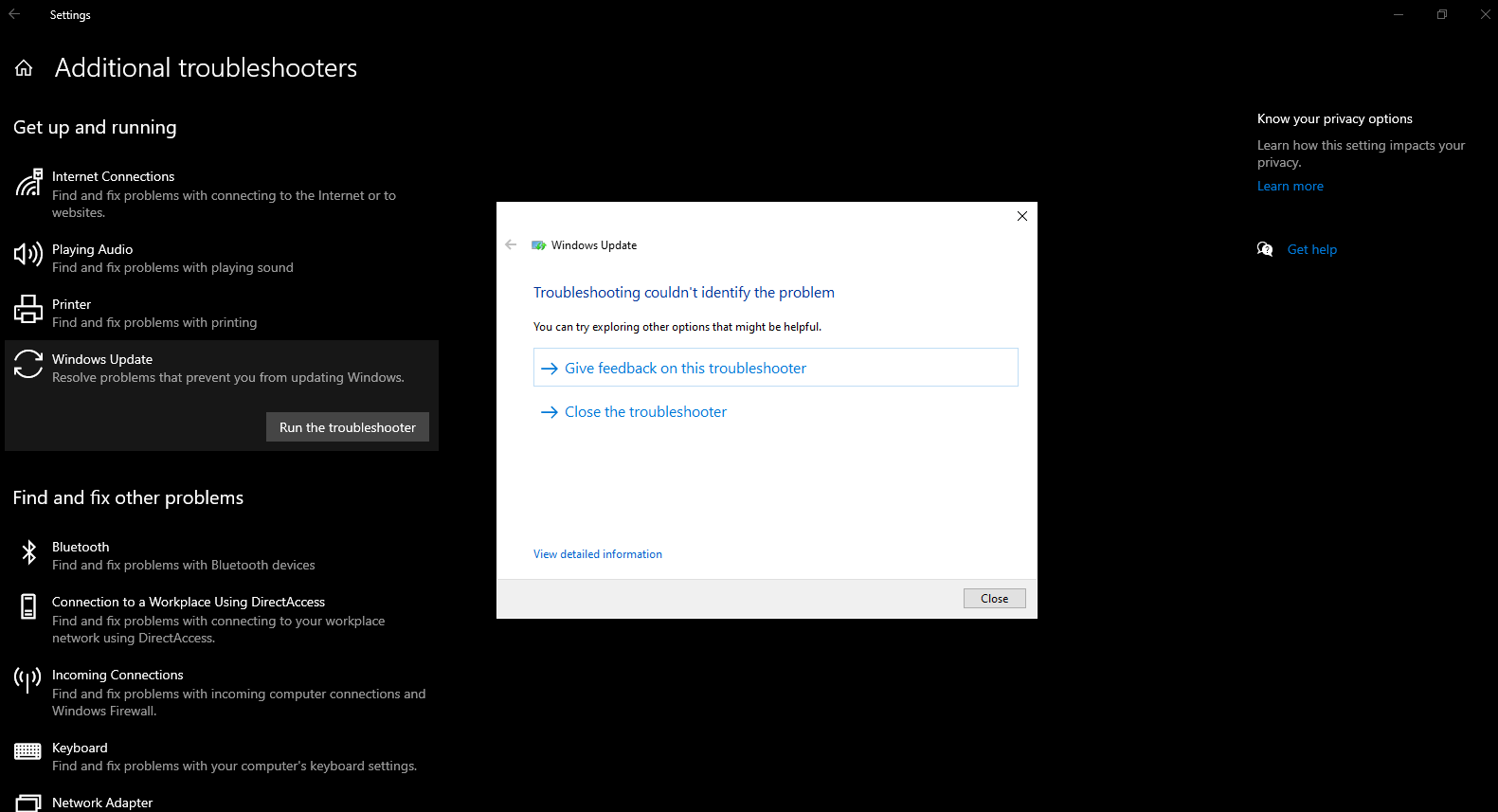The height and width of the screenshot is (812, 1498).
Task: Click Close button in troubleshooter dialog
Action: coord(995,598)
